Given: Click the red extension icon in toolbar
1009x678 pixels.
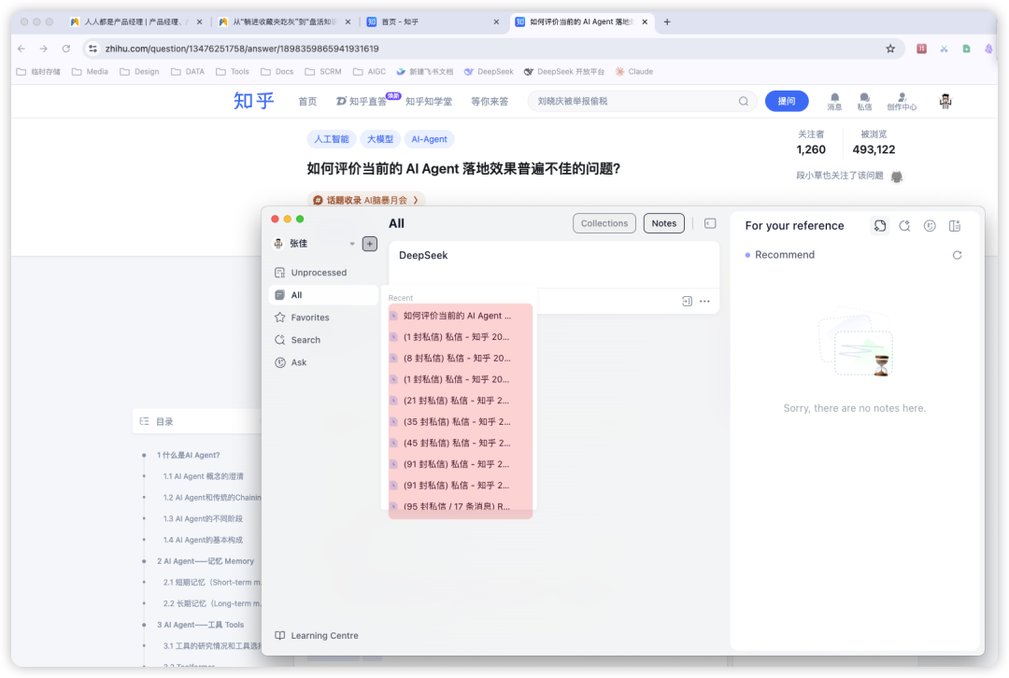Looking at the screenshot, I should click(x=921, y=49).
